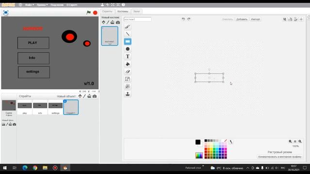
Task: Switch to the Звуки tab
Action: click(137, 11)
